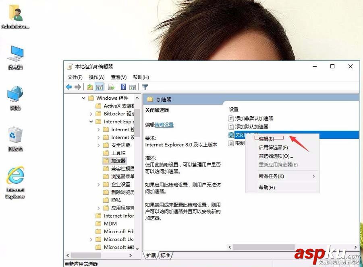The image size is (363, 267).
Task: Click the tree pane horizontal scroll-right arrow
Action: (131, 255)
